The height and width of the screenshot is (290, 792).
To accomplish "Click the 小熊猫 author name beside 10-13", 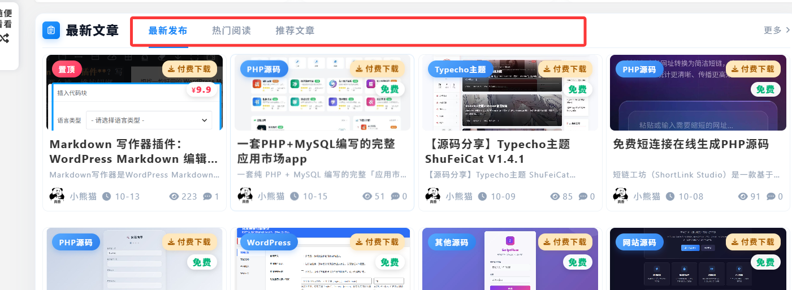I will pos(83,197).
